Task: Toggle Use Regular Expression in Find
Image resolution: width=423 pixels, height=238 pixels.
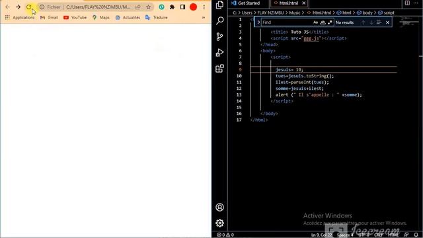Action: coord(330,22)
